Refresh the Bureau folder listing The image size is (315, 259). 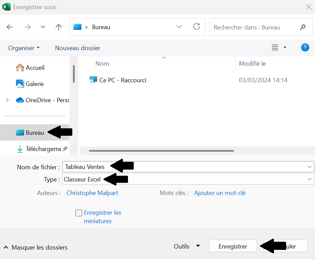[x=197, y=27]
